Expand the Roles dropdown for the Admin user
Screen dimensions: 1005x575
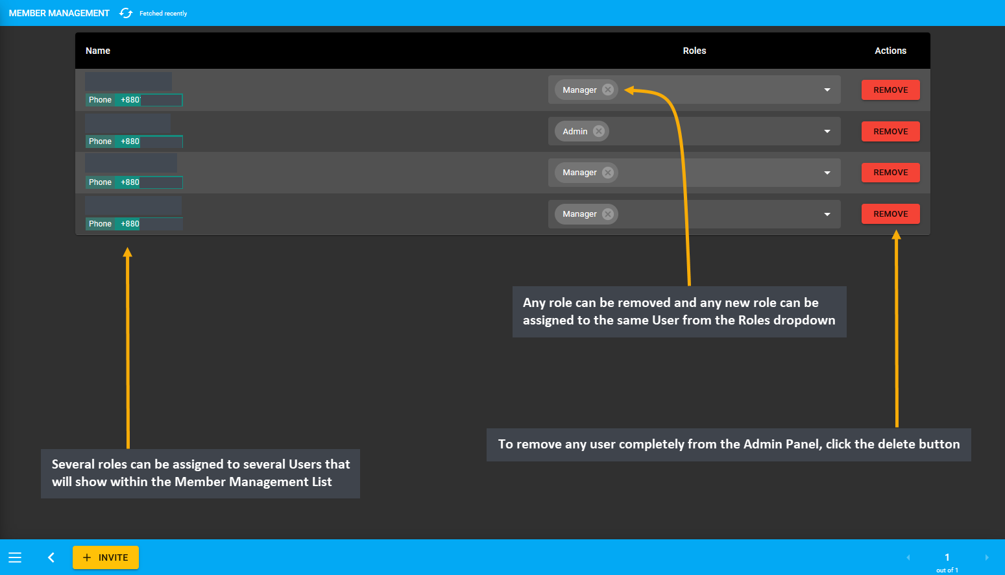coord(827,131)
